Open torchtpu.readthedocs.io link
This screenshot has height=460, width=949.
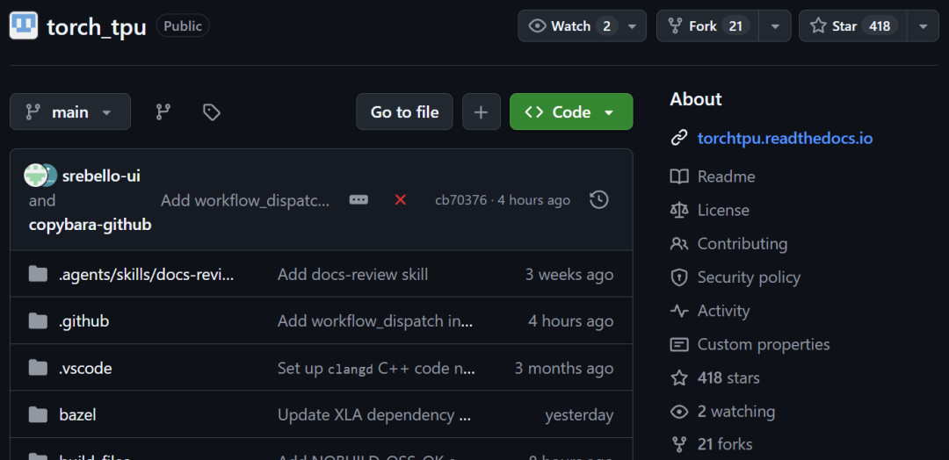click(x=785, y=139)
